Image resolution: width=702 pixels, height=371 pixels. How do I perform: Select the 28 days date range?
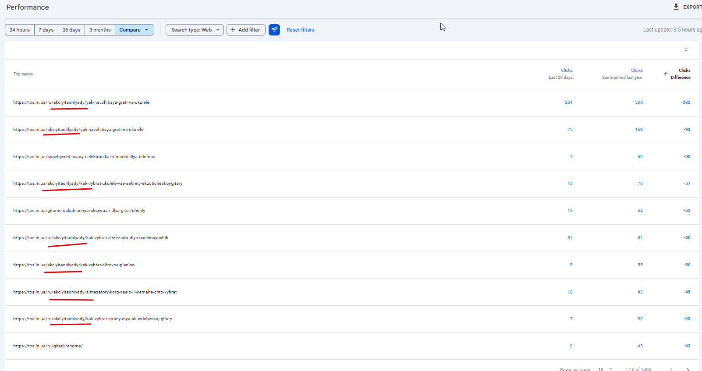tap(71, 30)
